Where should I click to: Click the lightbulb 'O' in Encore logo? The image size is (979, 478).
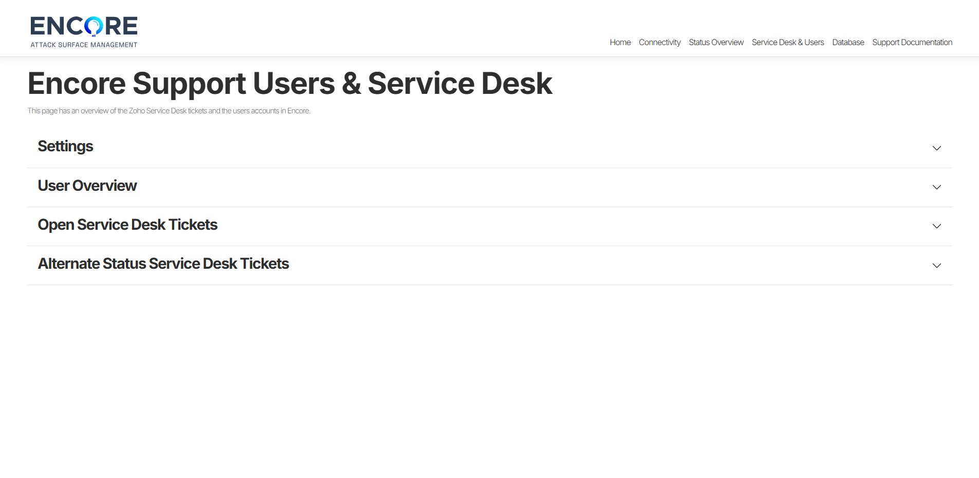click(x=94, y=26)
